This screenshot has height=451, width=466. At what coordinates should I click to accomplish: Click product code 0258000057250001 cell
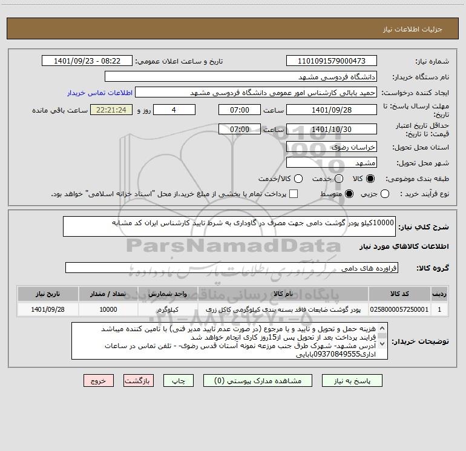[399, 309]
